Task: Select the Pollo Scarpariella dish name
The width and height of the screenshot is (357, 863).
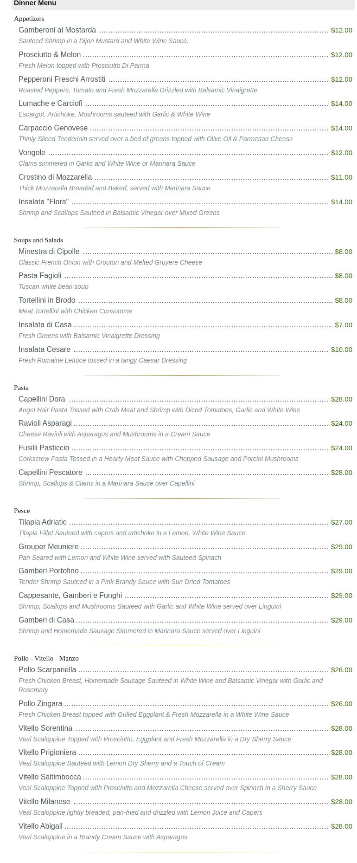Action: pos(47,670)
